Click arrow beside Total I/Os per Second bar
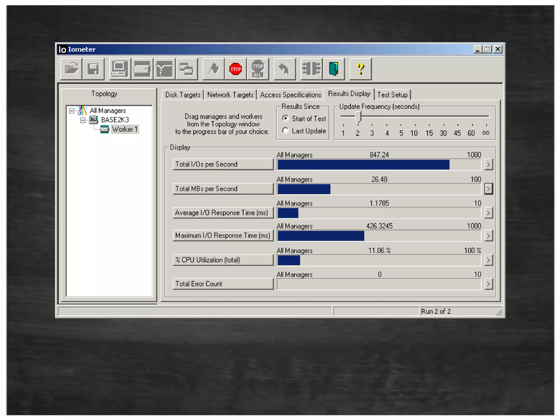560x420 pixels. (488, 165)
